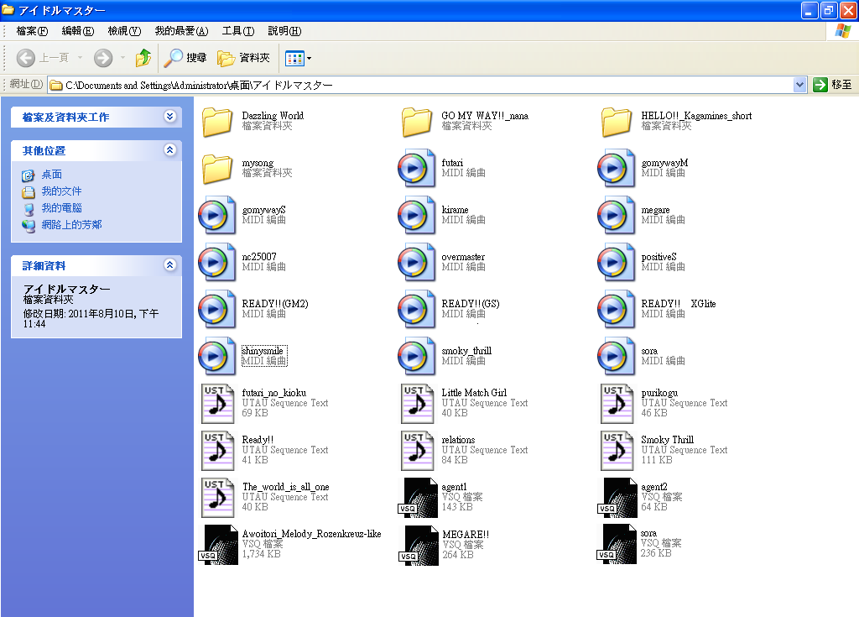859x617 pixels.
Task: Click the 移至 Go button
Action: pyautogui.click(x=833, y=85)
